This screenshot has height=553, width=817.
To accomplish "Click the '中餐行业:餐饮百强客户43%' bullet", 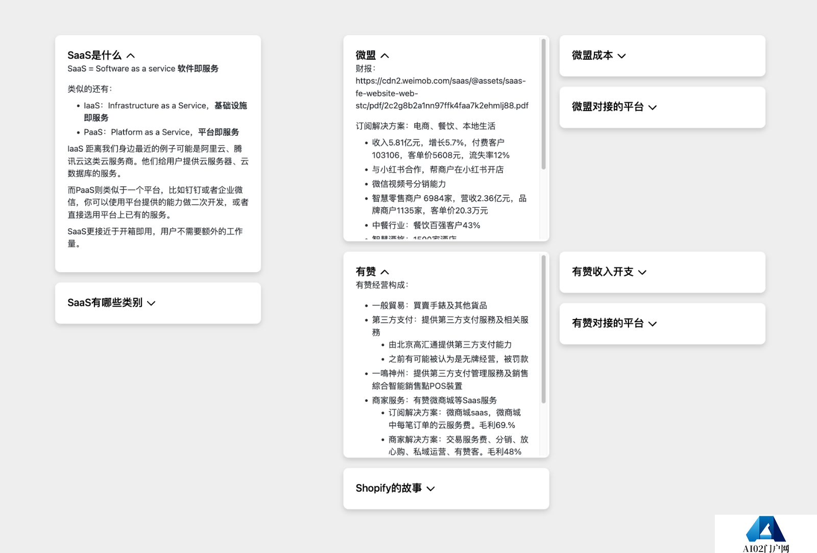I will coord(426,225).
